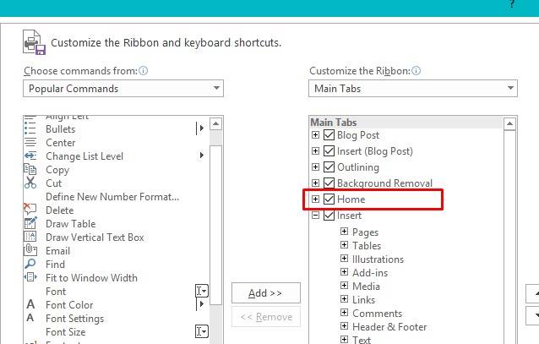
Task: Open the Font Color submenu arrow
Action: click(200, 303)
